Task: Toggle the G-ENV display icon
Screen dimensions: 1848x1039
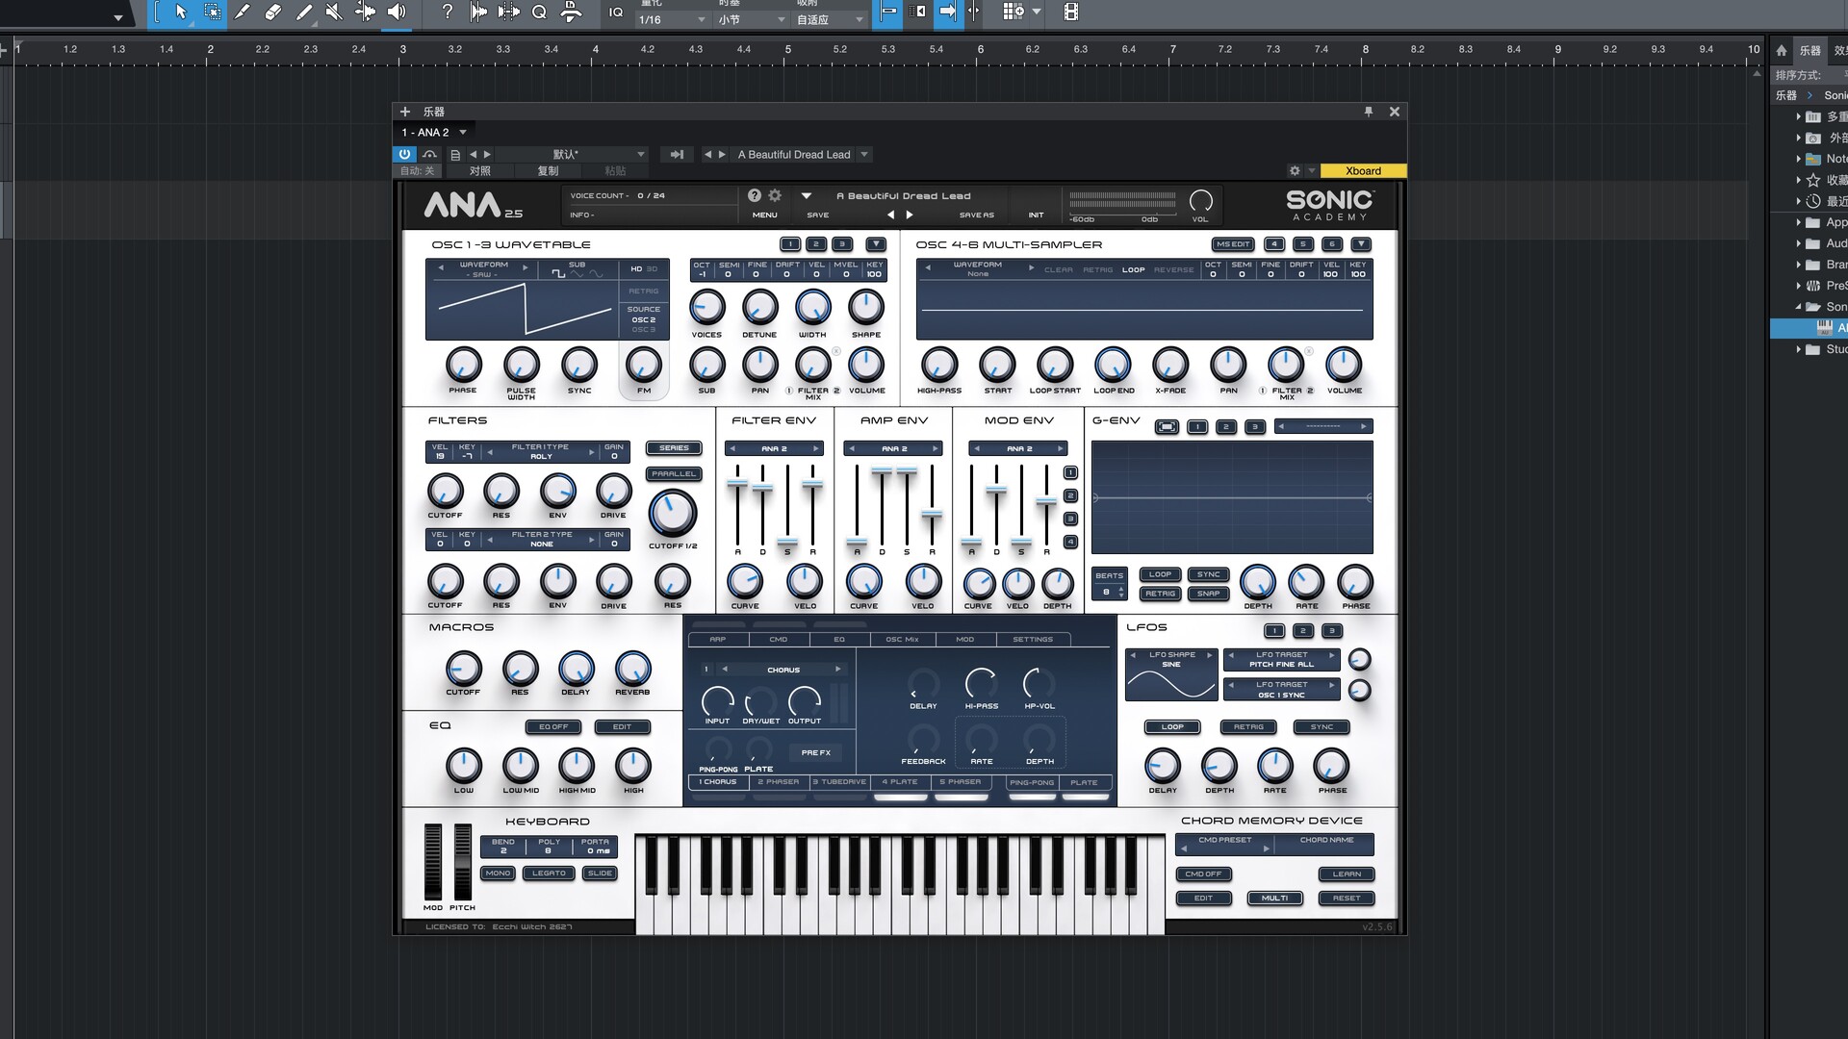Action: 1167,427
